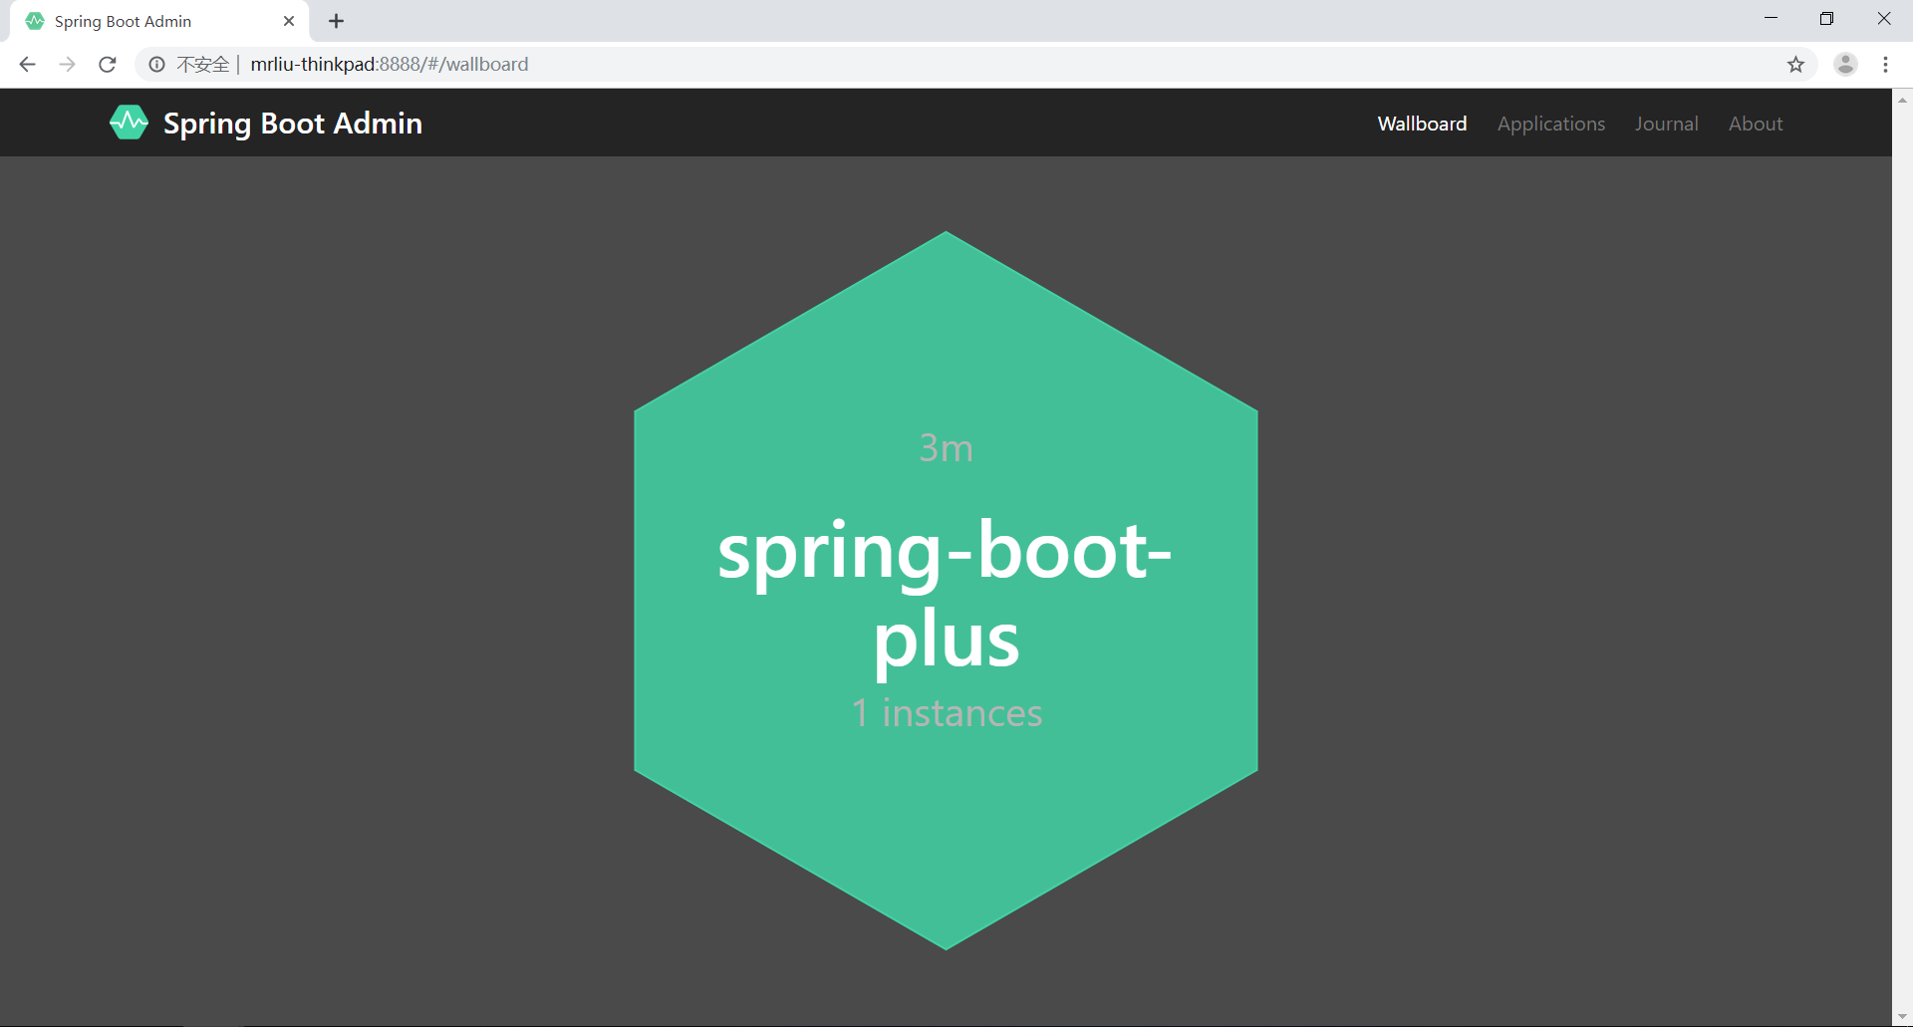
Task: Click the '1 instances' text
Action: (947, 713)
